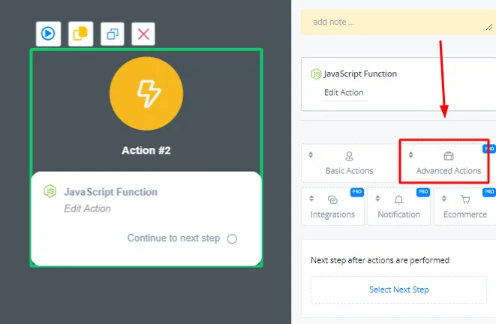Click the Notification bell icon
Screen dimensions: 496x324
tap(399, 199)
